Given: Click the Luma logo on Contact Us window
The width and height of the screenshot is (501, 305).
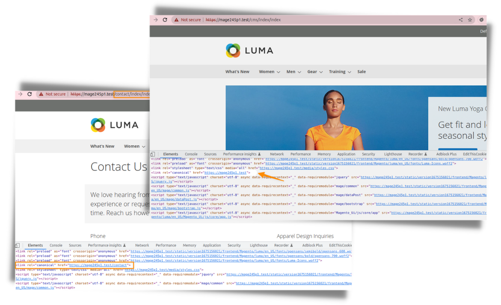Looking at the screenshot, I should tap(114, 125).
